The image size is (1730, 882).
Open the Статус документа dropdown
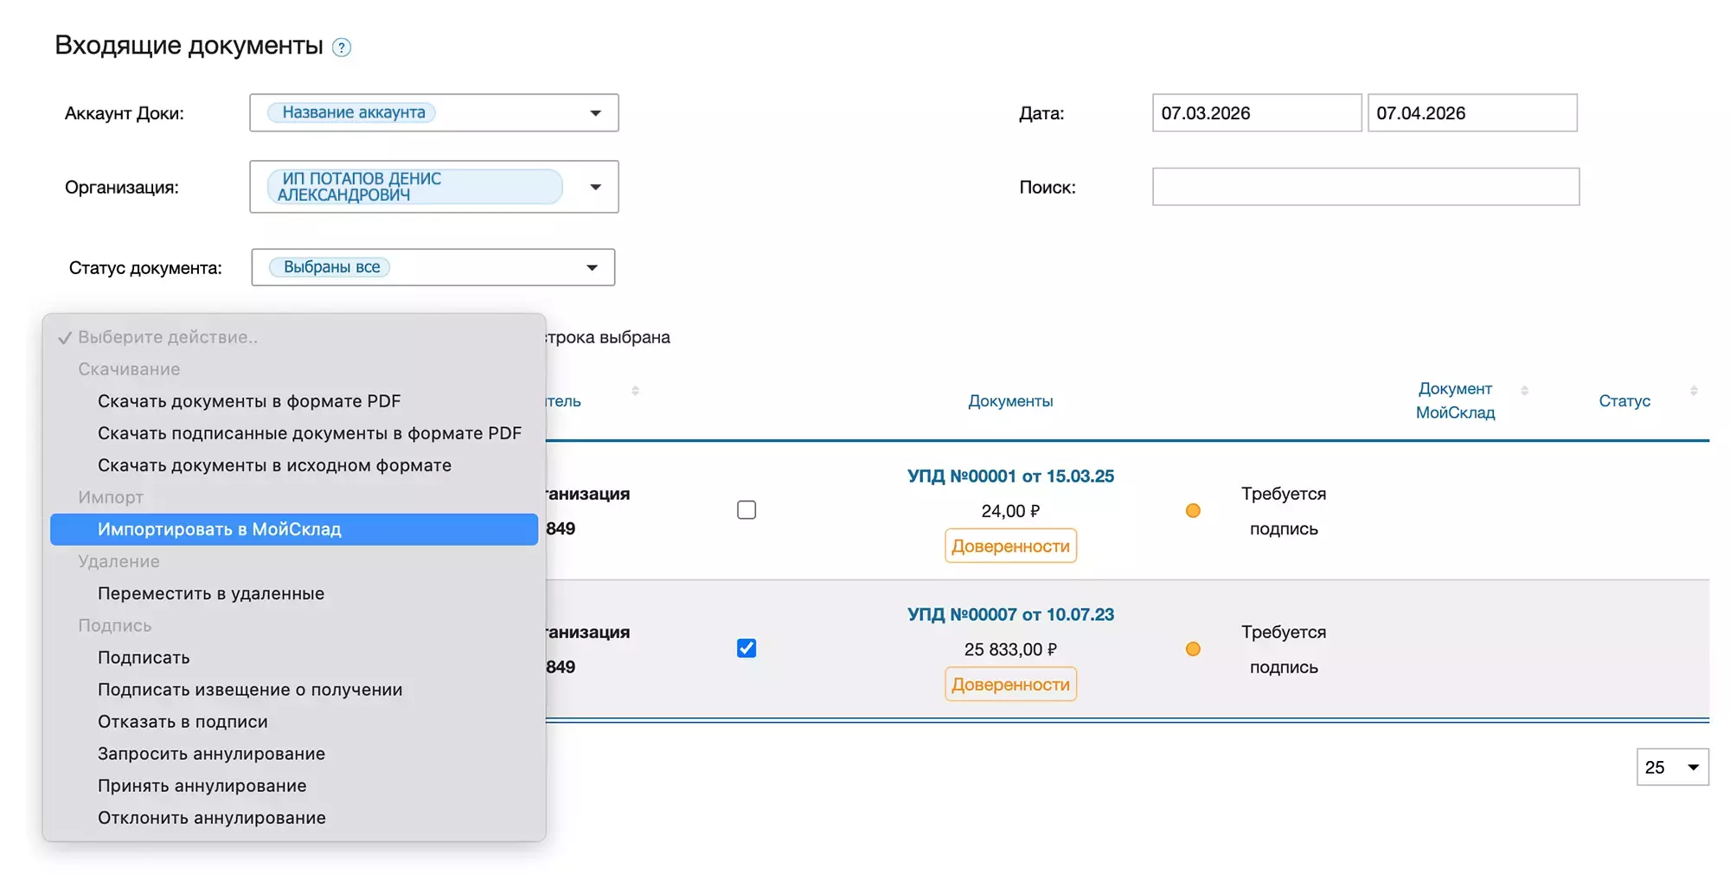[592, 267]
